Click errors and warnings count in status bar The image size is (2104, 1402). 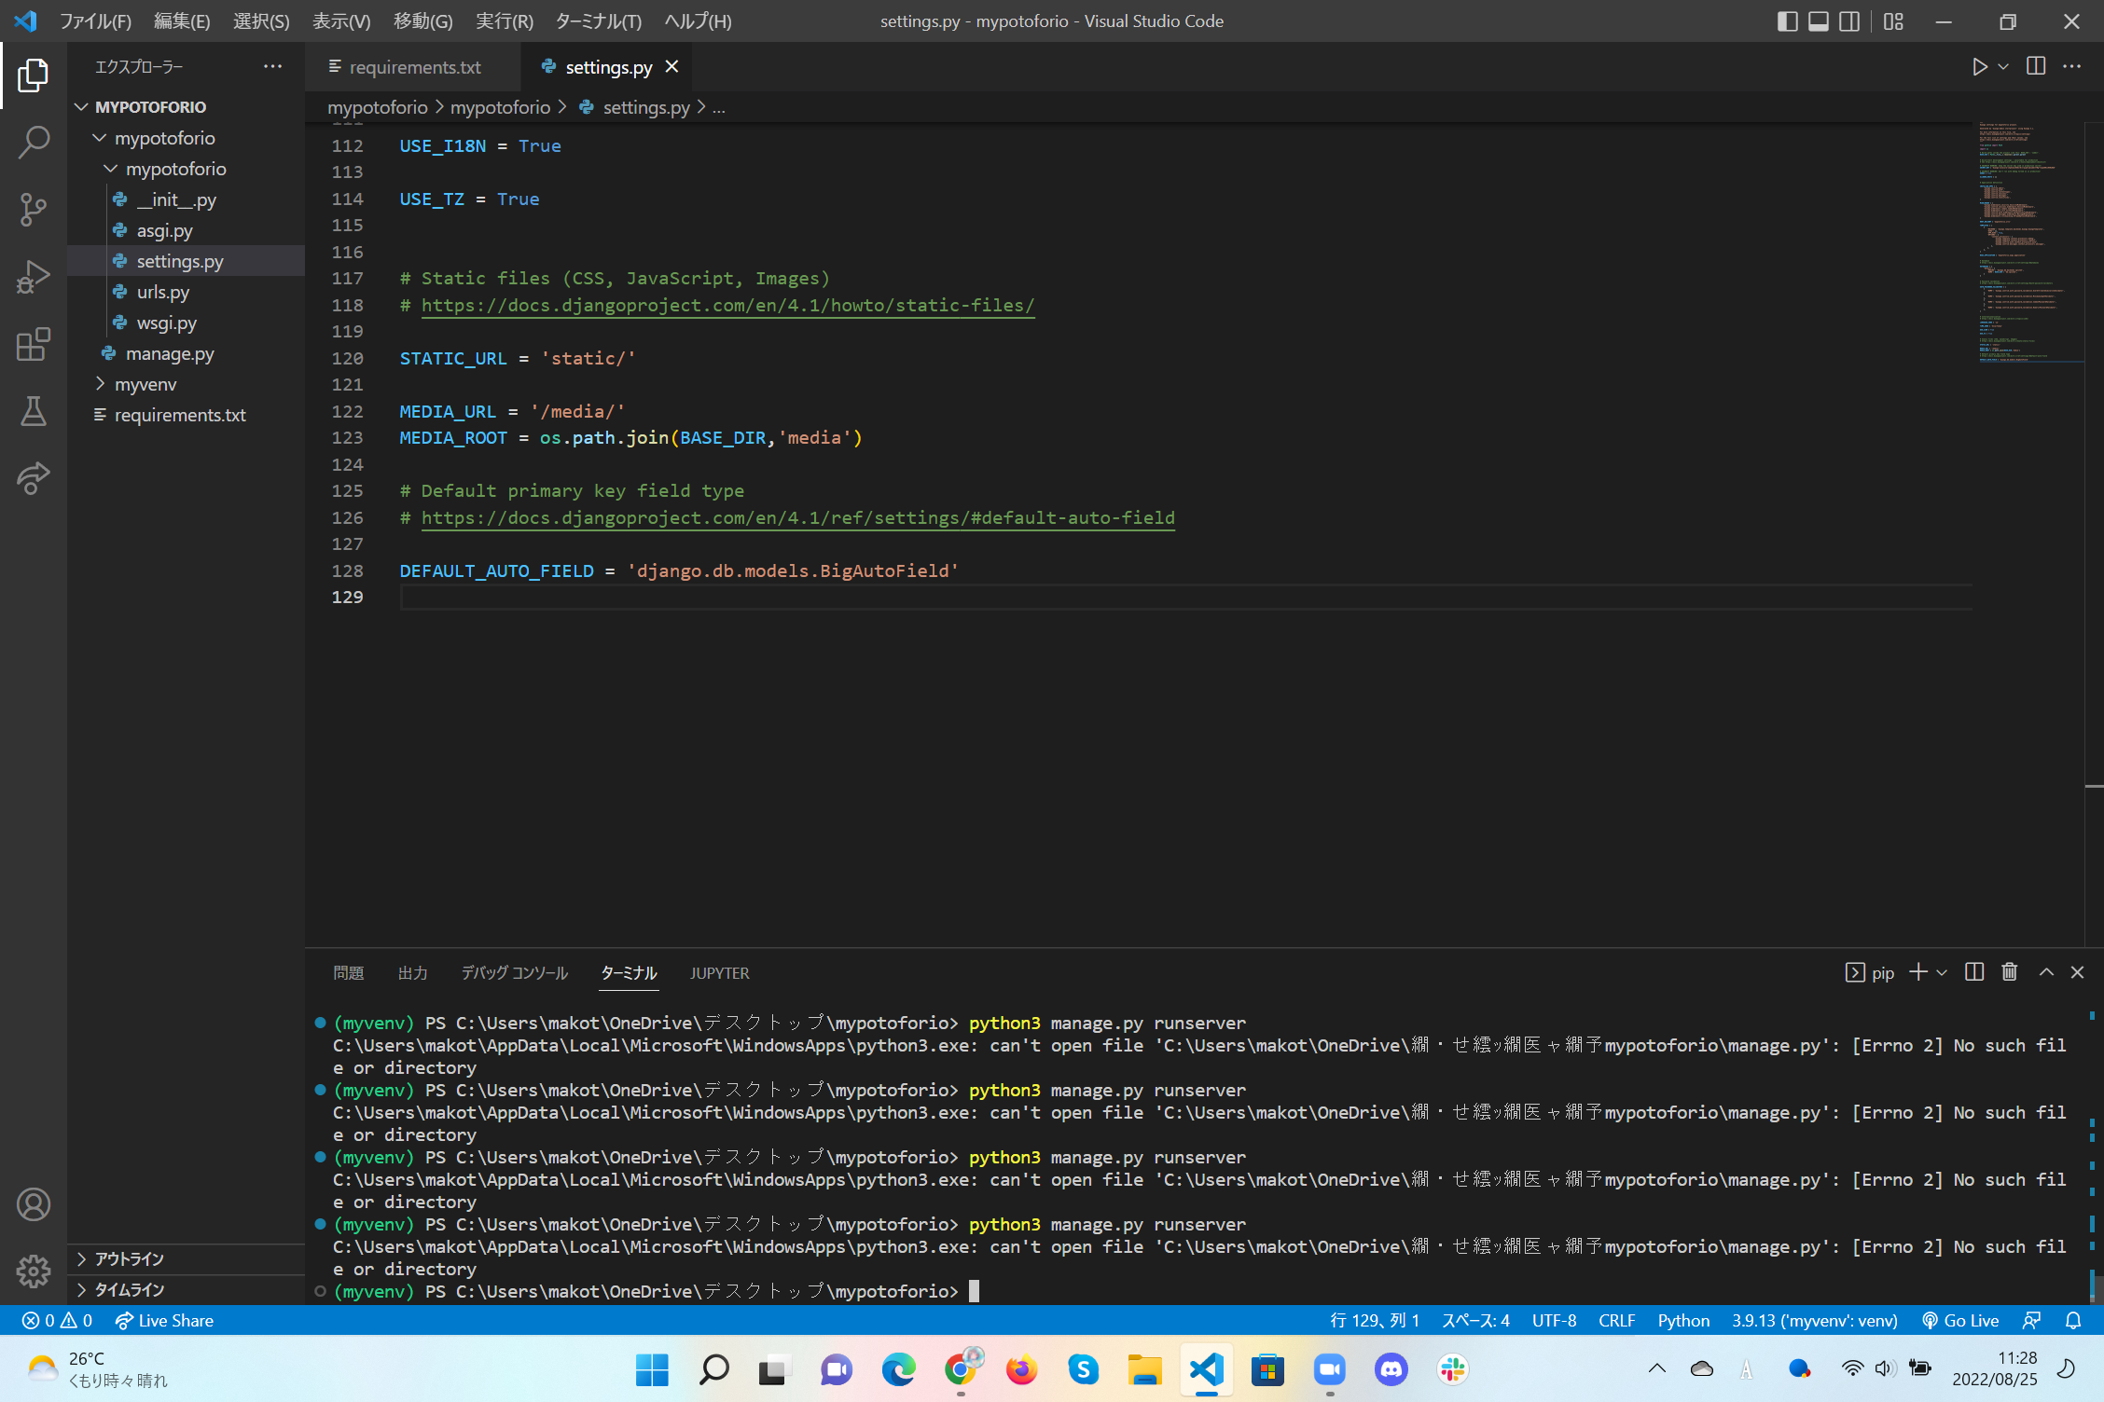click(57, 1320)
